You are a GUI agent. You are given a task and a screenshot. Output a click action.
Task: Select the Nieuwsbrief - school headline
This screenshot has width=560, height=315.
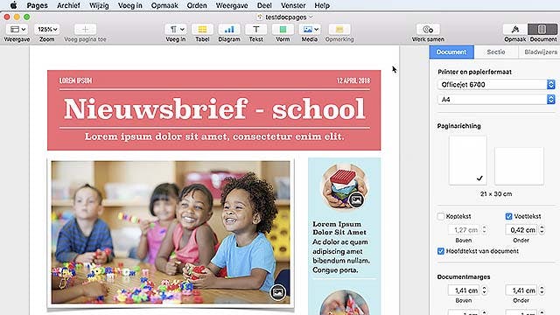(214, 108)
